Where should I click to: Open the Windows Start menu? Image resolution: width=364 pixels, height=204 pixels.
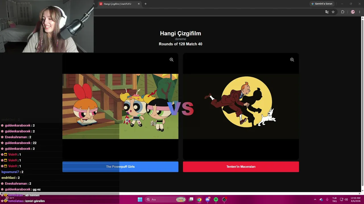click(x=140, y=199)
